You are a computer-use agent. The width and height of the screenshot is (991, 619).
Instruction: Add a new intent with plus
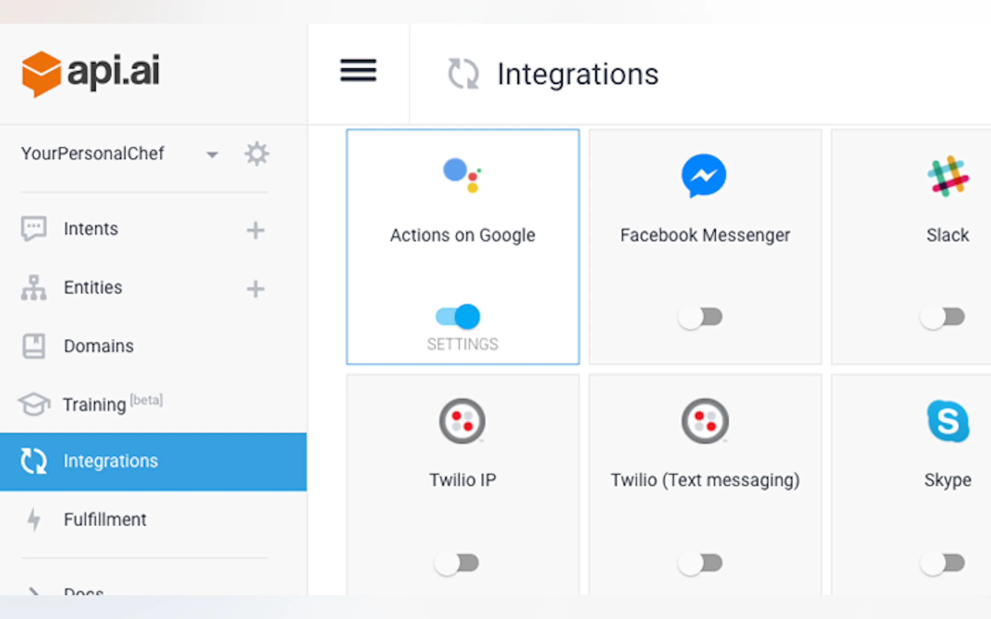pos(255,230)
